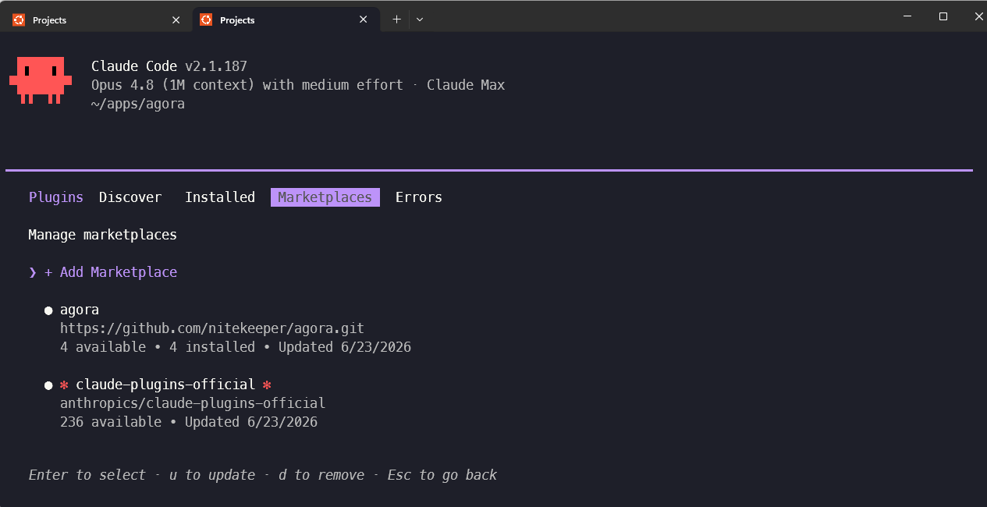The height and width of the screenshot is (507, 987).
Task: Click the Claude Code pixel mascot logo
Action: click(x=41, y=80)
